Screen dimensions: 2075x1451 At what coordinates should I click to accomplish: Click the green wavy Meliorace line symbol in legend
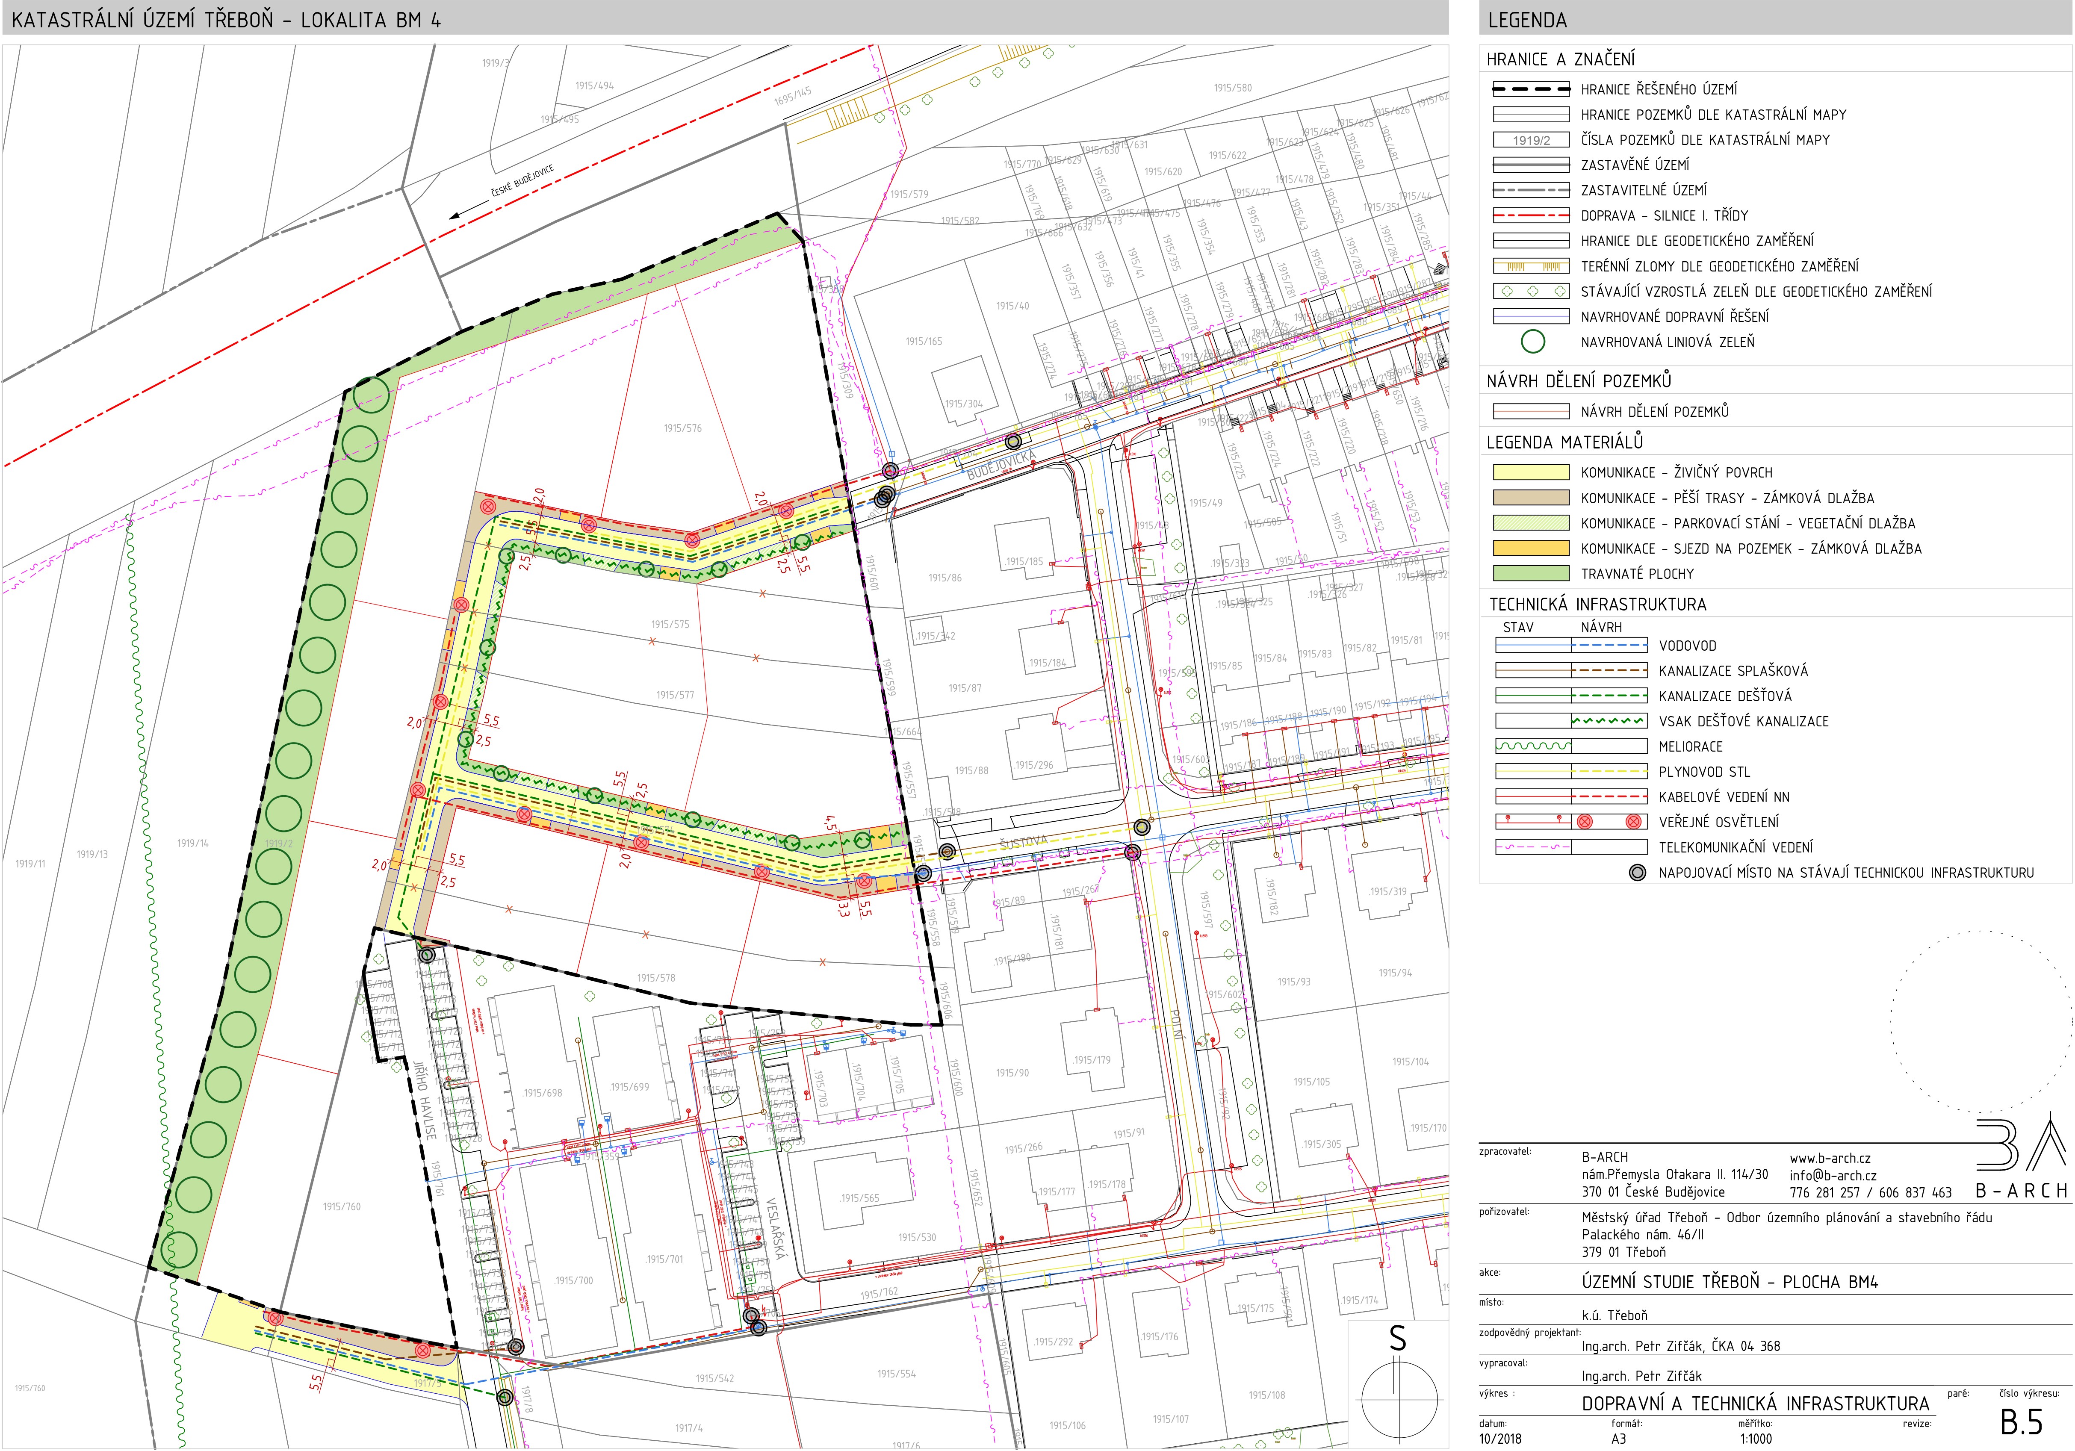[1533, 746]
